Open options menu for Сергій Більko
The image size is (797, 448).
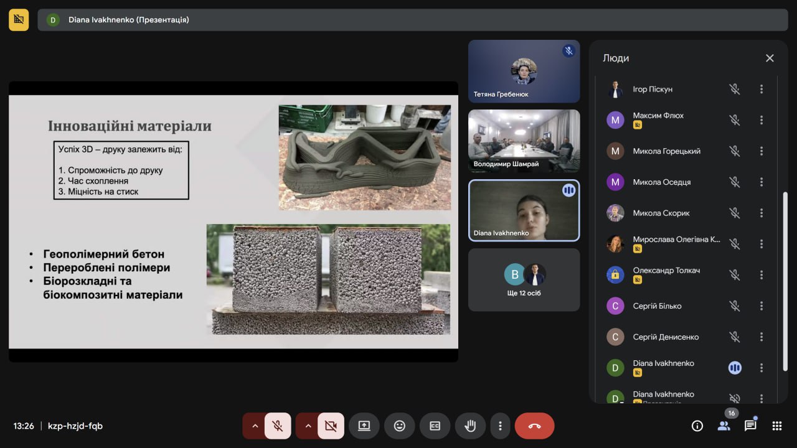pos(761,306)
